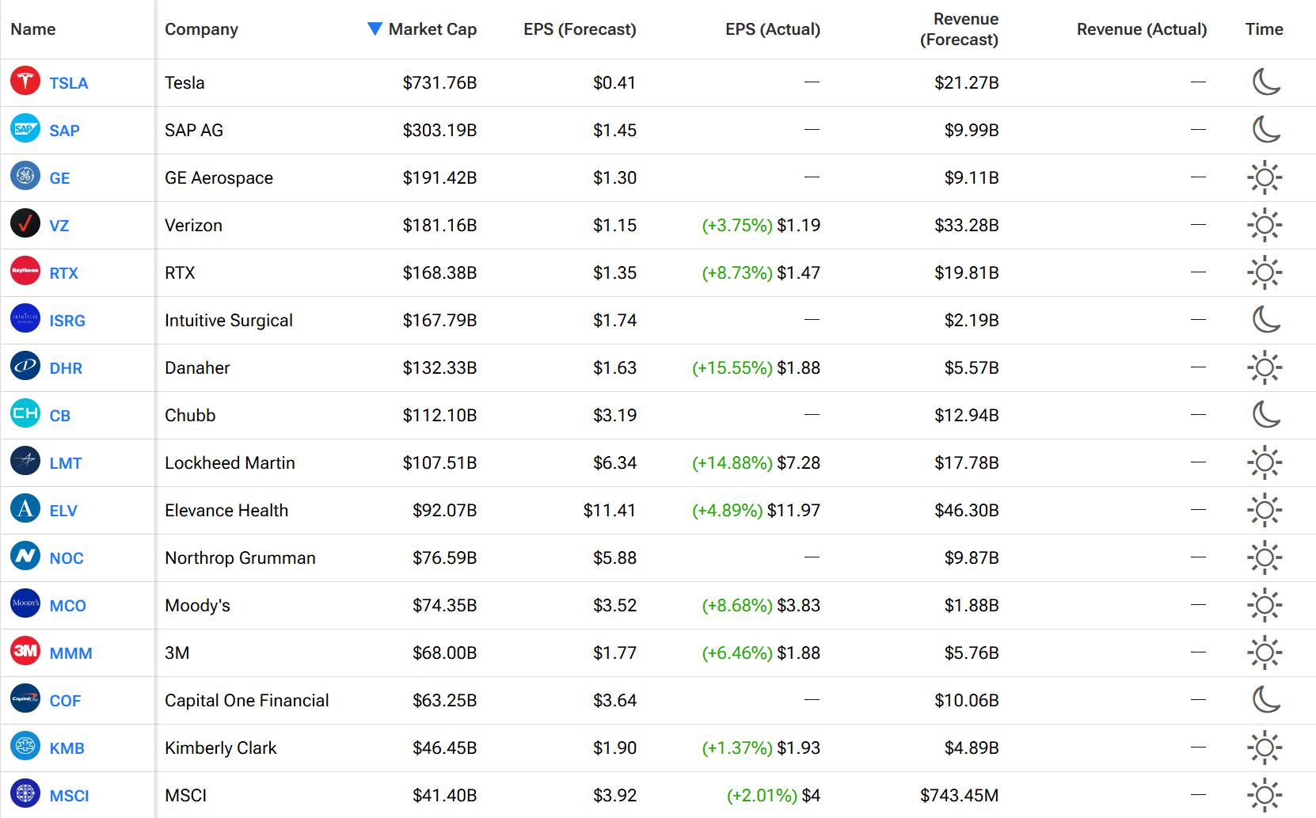1316x818 pixels.
Task: Open the GE ticker link
Action: pos(59,178)
